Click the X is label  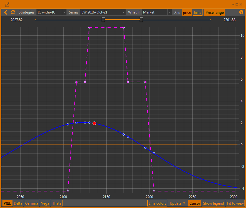click(x=177, y=12)
